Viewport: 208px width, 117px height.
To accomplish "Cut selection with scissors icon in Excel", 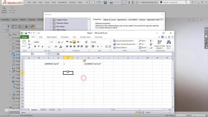I will coord(29,41).
